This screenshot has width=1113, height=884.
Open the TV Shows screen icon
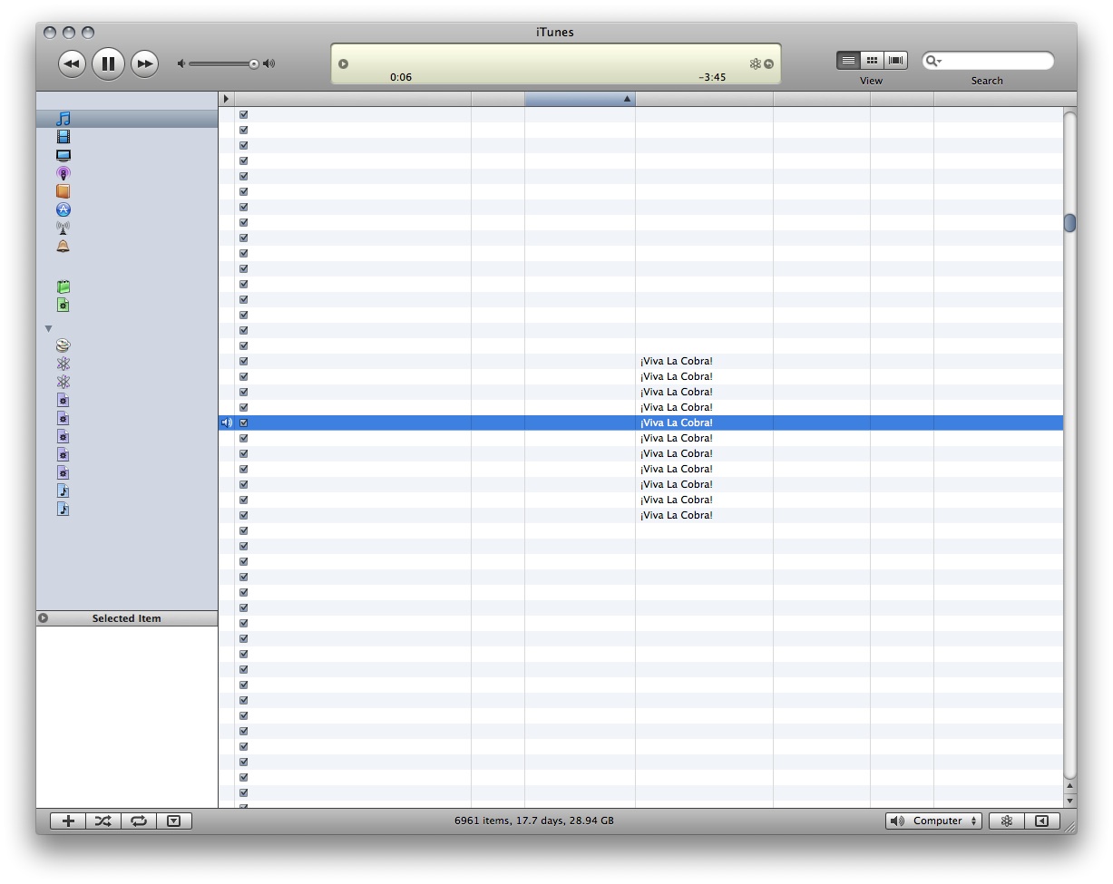pyautogui.click(x=63, y=155)
